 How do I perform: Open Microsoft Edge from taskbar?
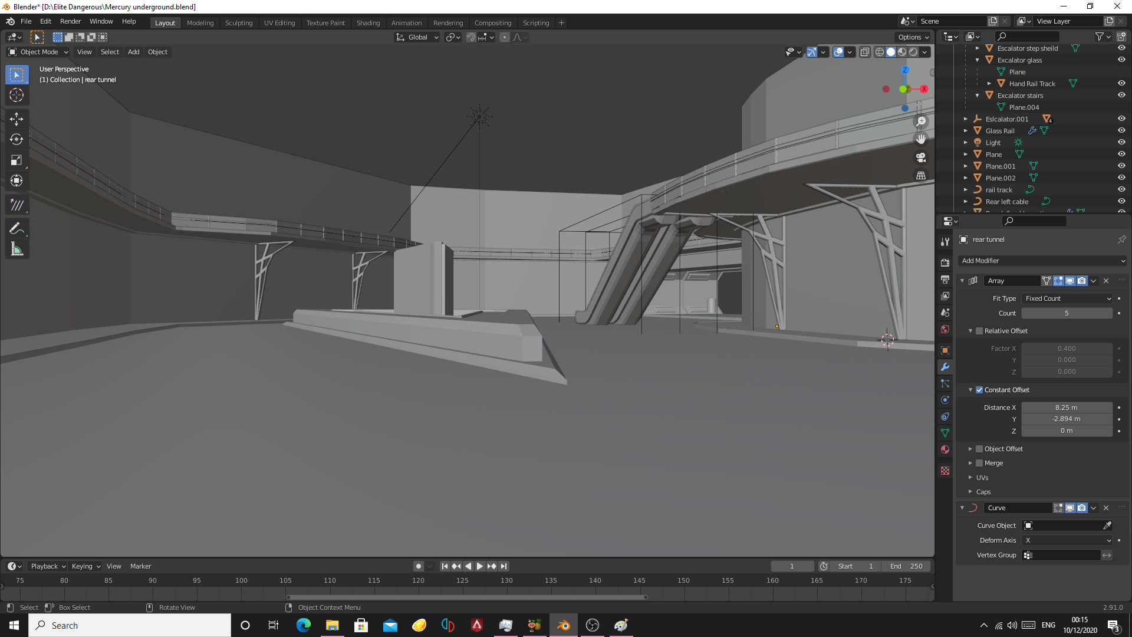point(304,625)
